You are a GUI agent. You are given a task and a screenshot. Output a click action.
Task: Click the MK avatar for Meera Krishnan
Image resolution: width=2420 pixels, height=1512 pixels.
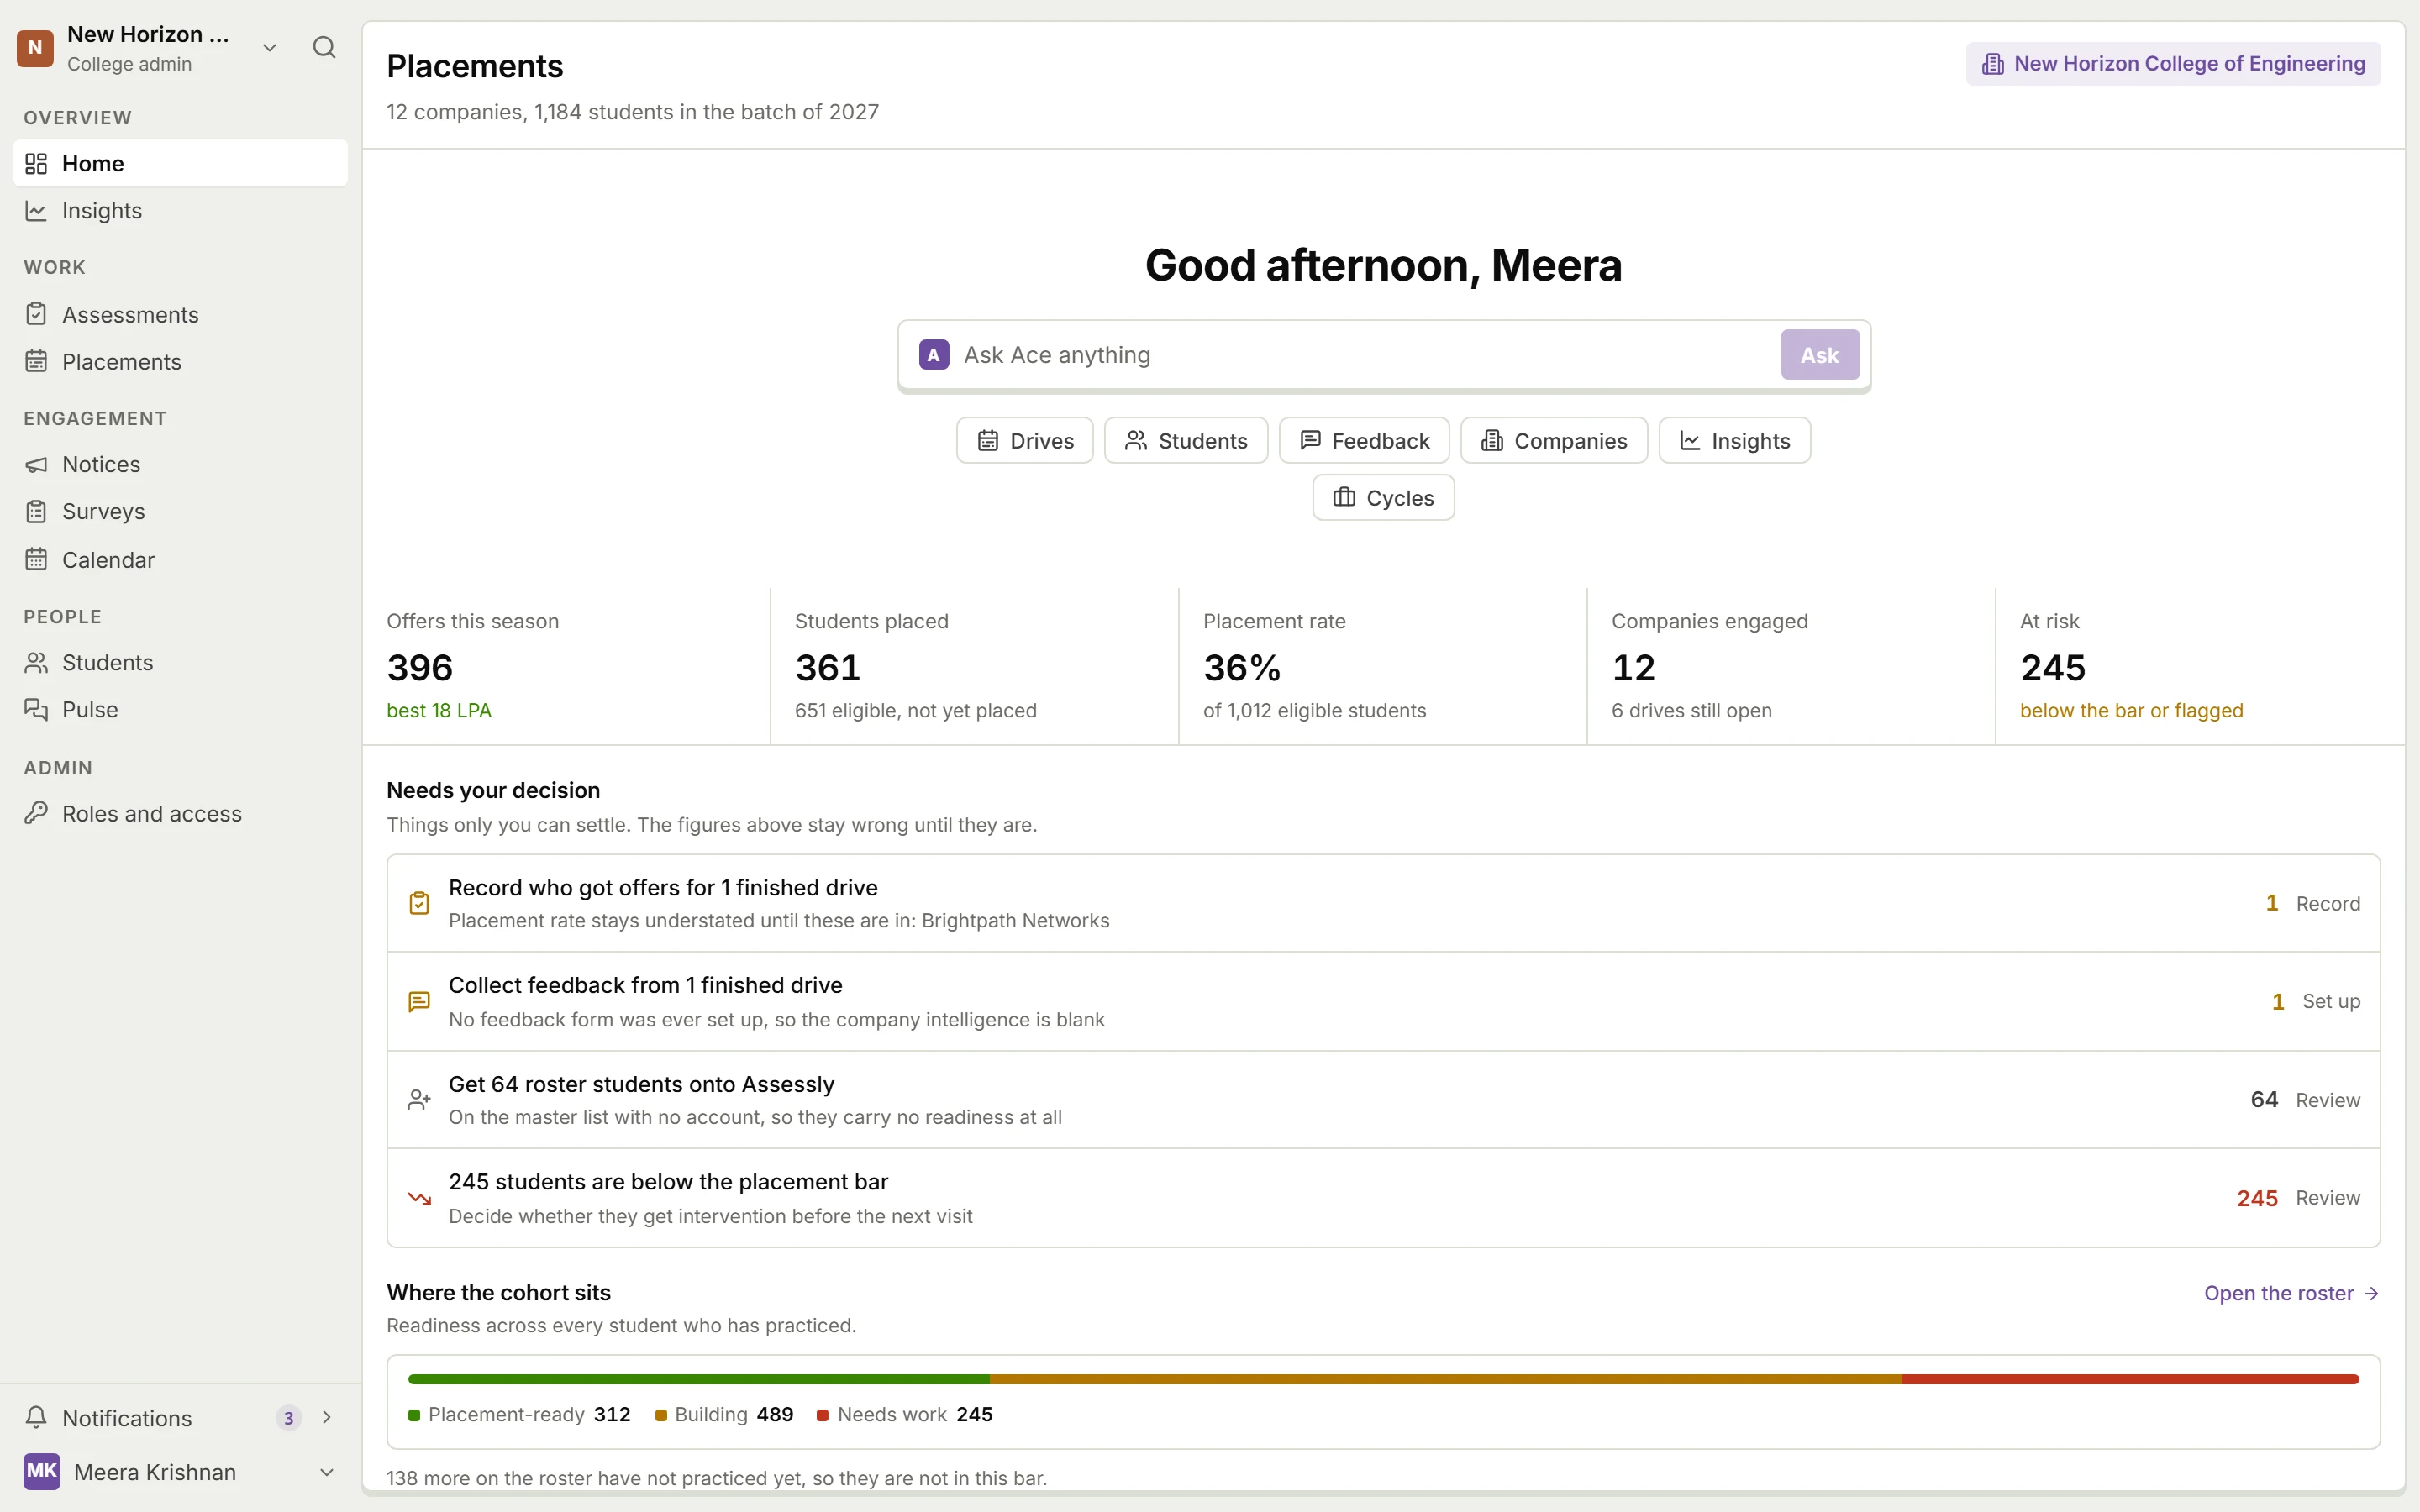click(42, 1471)
